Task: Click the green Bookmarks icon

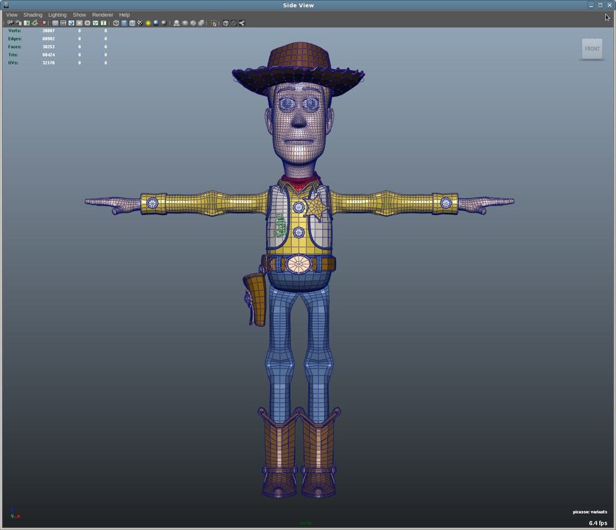Action: [x=26, y=23]
